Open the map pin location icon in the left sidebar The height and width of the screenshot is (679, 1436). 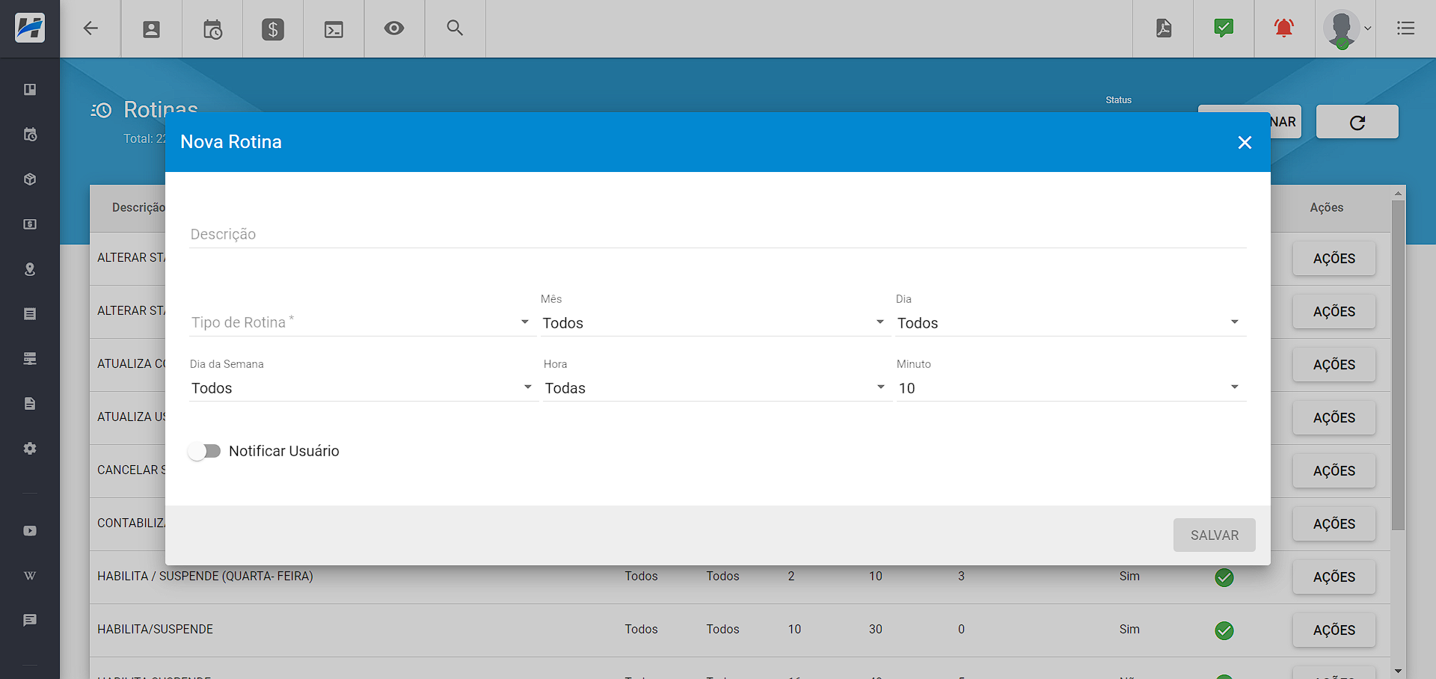click(x=30, y=269)
